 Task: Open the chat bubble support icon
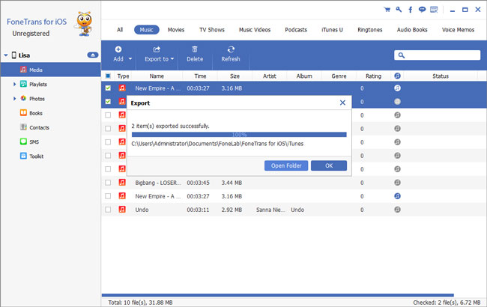click(422, 10)
